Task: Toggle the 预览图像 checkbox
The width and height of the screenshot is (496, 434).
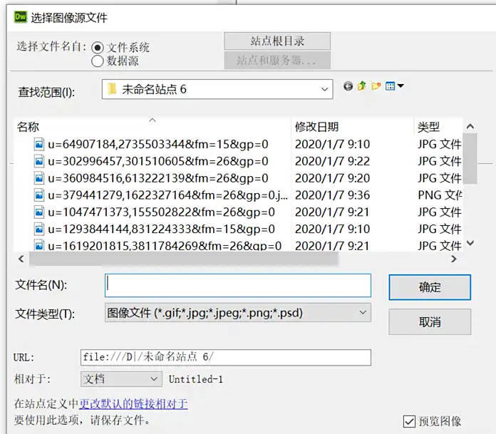Action: click(409, 421)
